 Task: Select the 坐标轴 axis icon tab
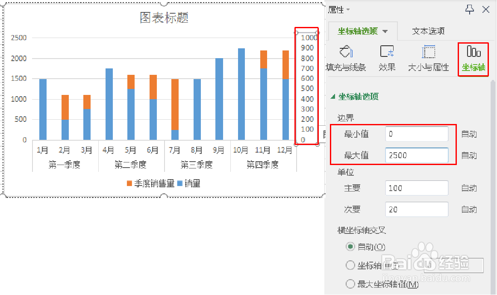click(x=473, y=59)
